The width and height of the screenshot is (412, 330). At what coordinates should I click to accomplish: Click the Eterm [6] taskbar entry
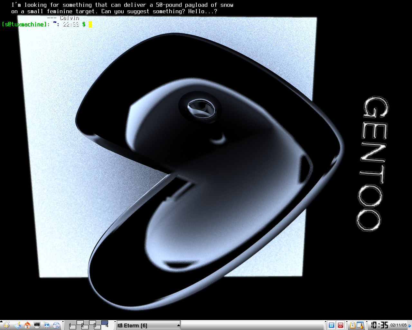pos(148,325)
